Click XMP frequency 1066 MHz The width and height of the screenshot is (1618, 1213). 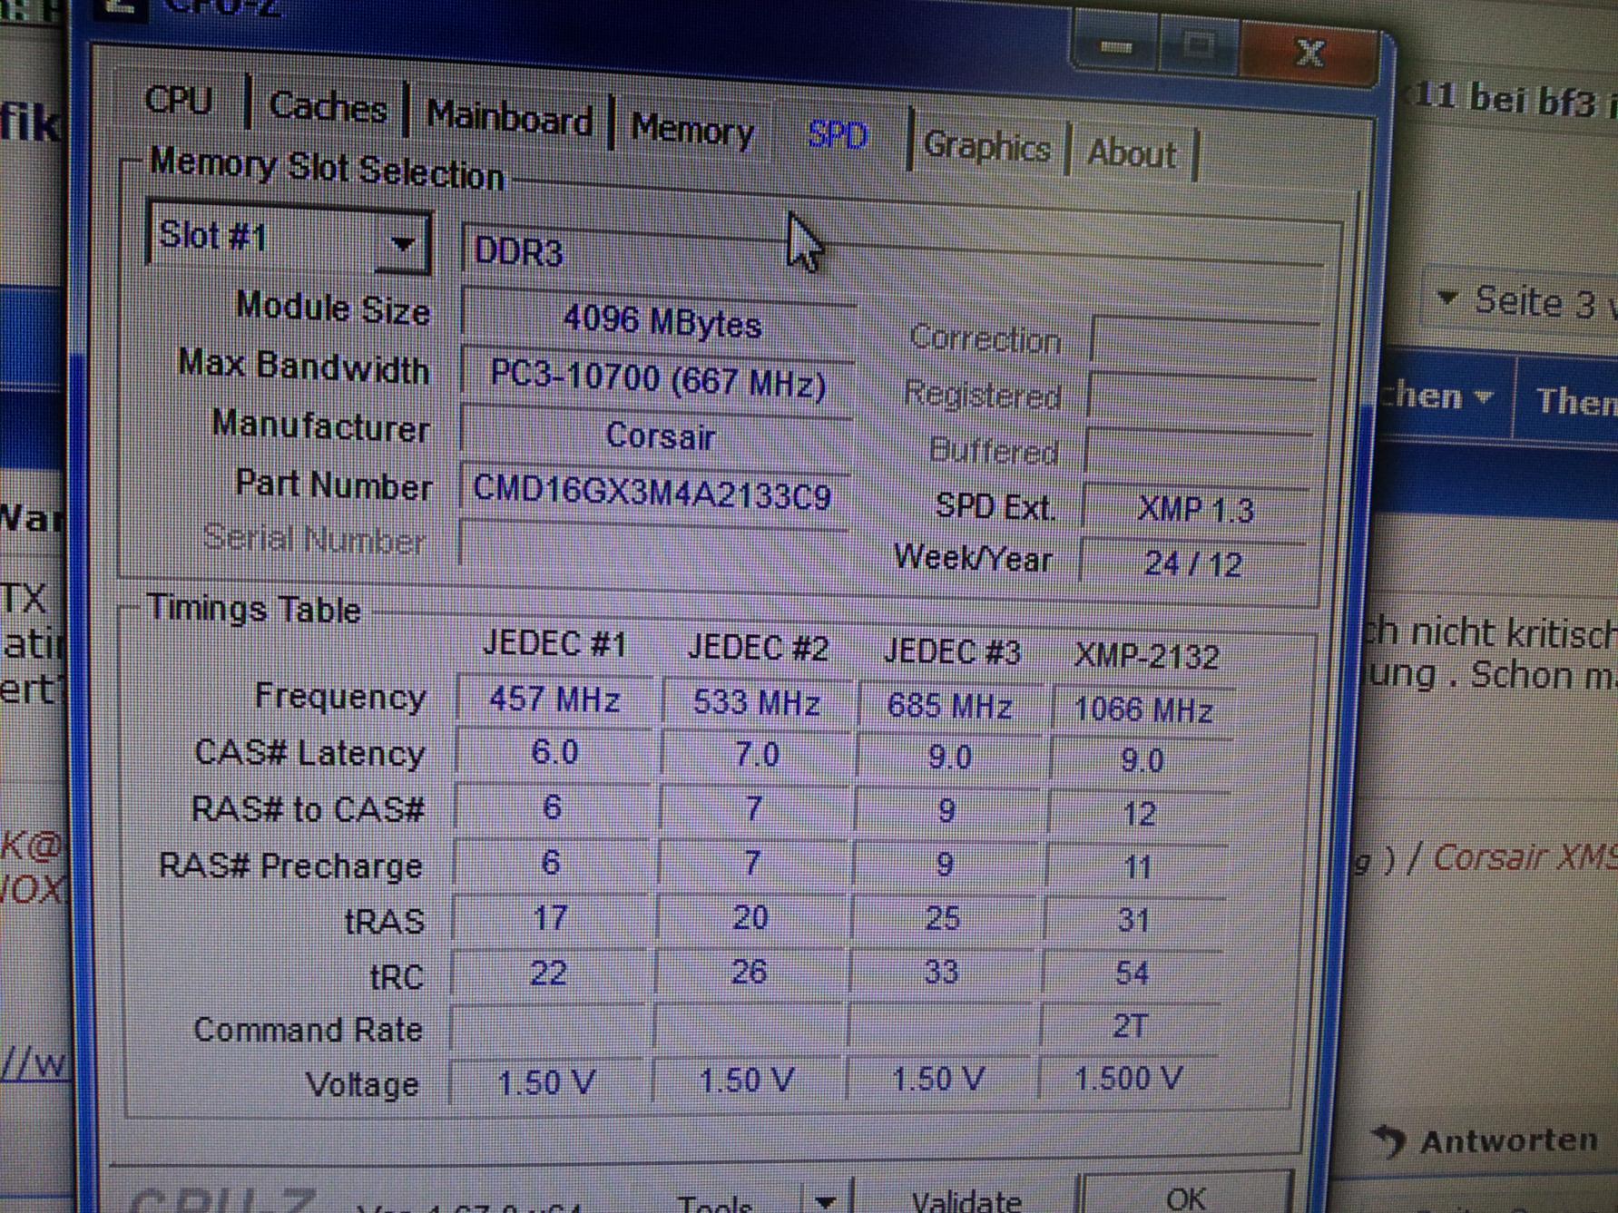pyautogui.click(x=1142, y=709)
